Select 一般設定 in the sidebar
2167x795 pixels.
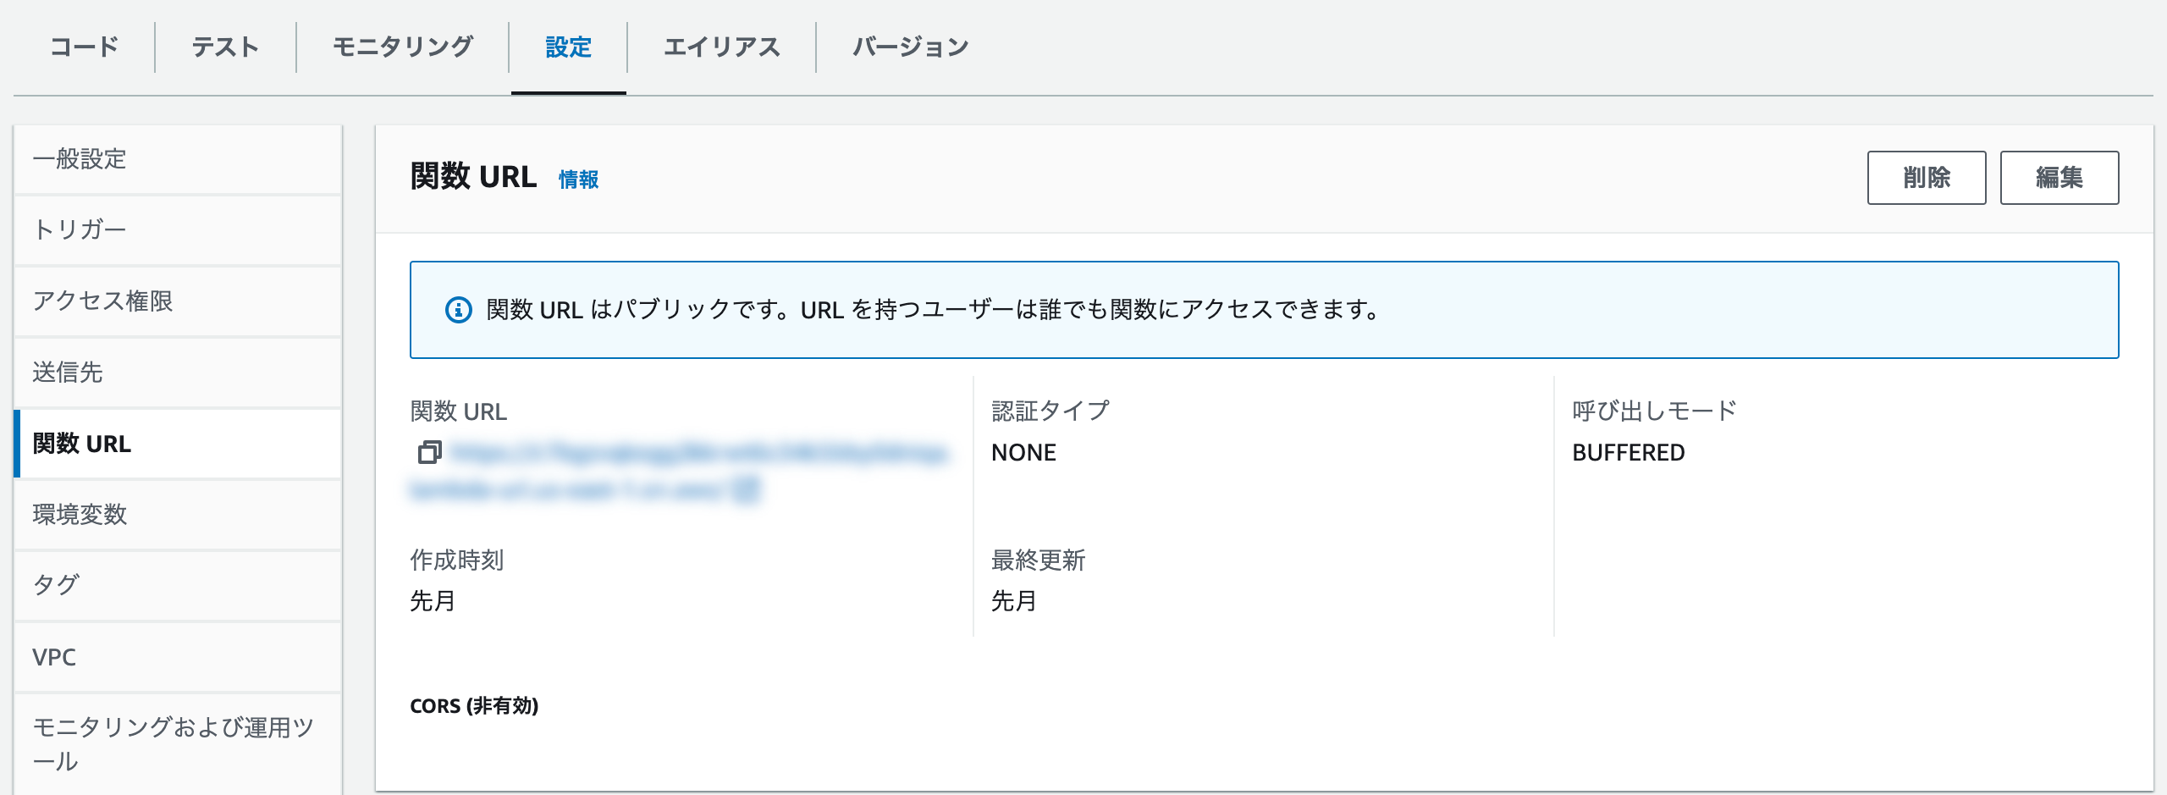click(x=80, y=159)
